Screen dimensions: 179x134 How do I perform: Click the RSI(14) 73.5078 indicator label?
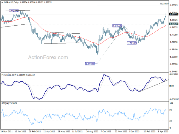coord(9,103)
